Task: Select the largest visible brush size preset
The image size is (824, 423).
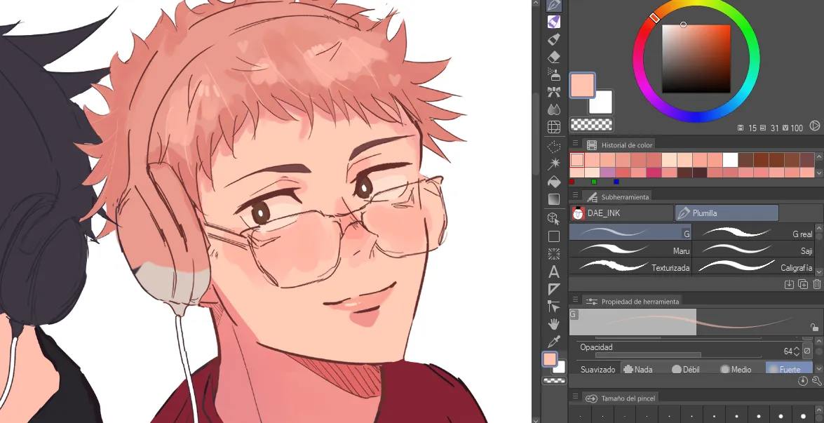Action: click(x=802, y=417)
